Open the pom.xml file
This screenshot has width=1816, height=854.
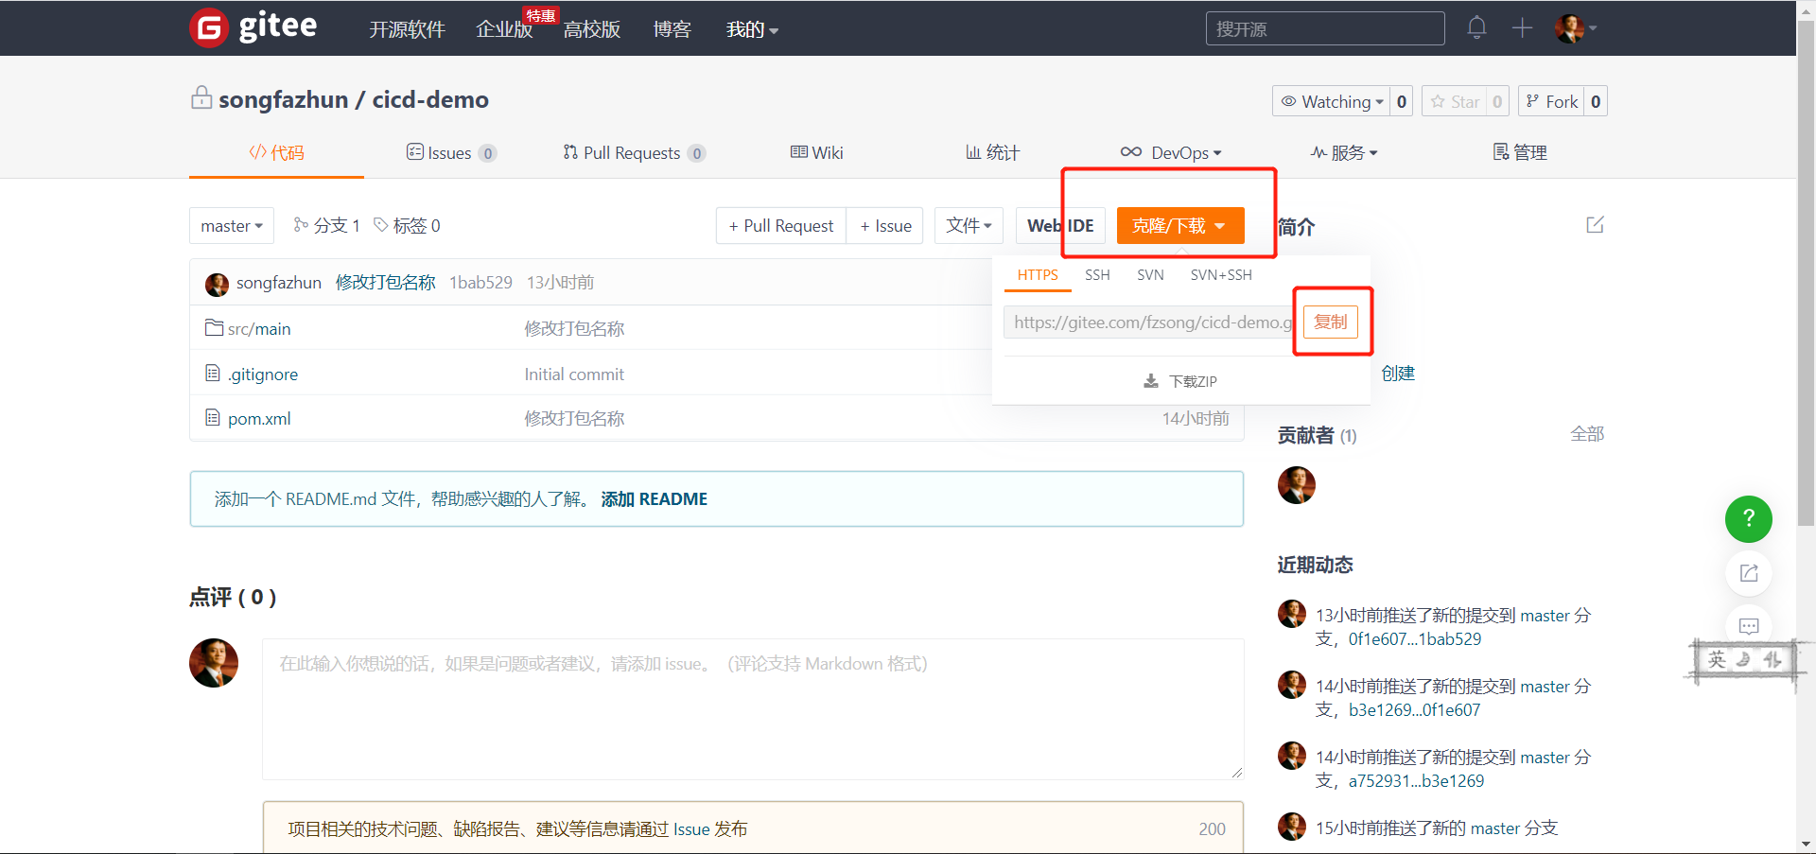[259, 419]
